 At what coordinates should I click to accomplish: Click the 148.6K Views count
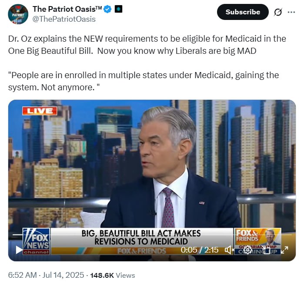pyautogui.click(x=113, y=275)
